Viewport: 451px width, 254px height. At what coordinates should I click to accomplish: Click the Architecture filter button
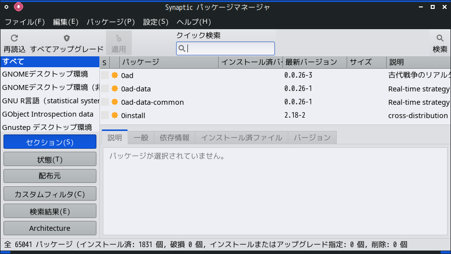50,228
